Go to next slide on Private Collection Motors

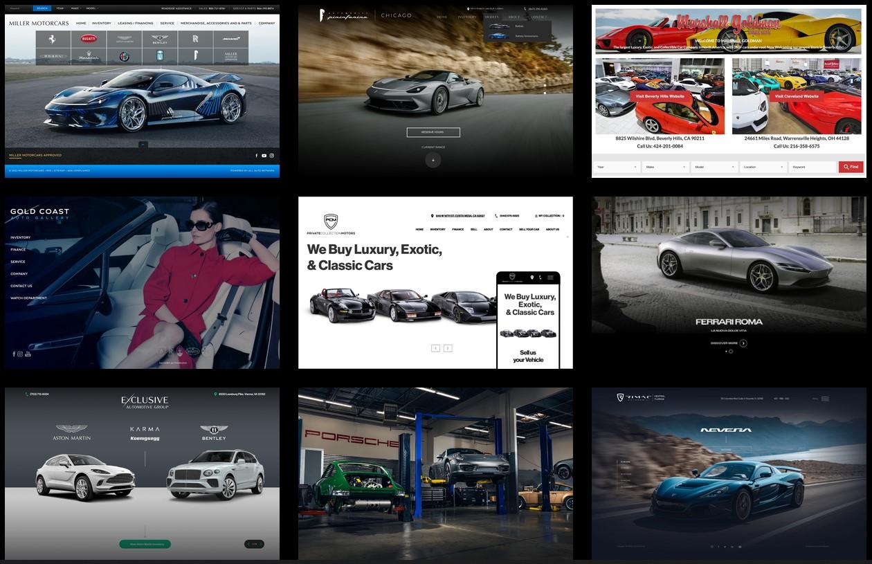point(448,348)
